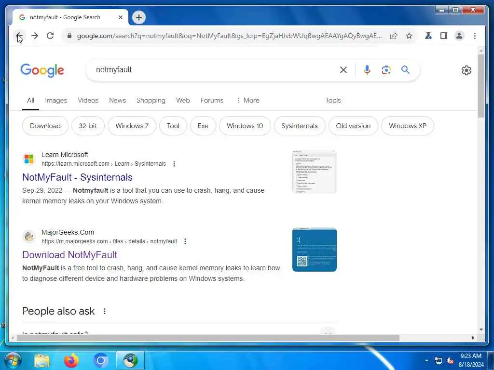The image size is (494, 370).
Task: Apply the 32-bit filter chip
Action: (x=88, y=126)
